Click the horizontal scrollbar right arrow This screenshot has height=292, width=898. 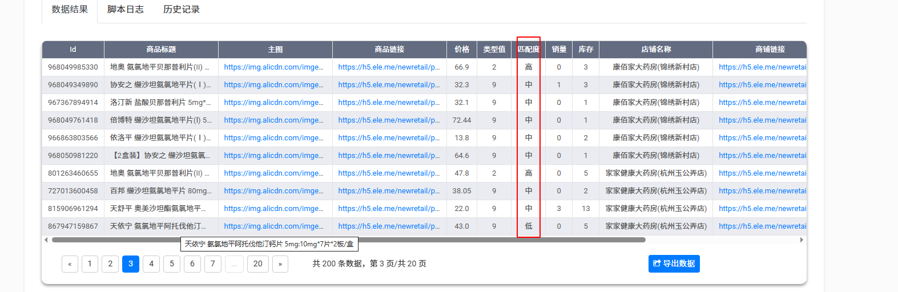(802, 240)
